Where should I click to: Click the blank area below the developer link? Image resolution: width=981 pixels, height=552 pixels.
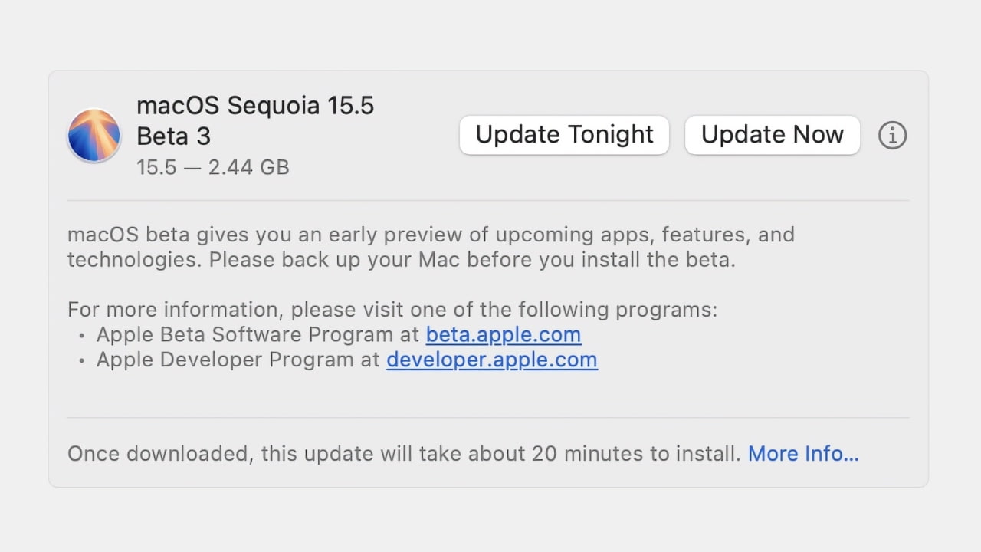tap(488, 394)
